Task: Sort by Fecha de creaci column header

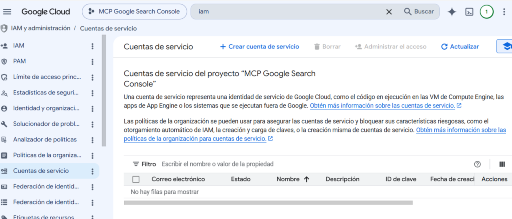Action: click(x=452, y=179)
